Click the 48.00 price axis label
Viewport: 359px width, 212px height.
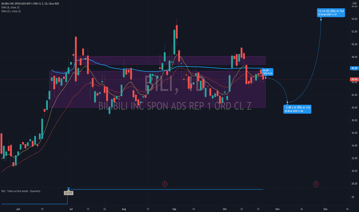[x=354, y=57]
